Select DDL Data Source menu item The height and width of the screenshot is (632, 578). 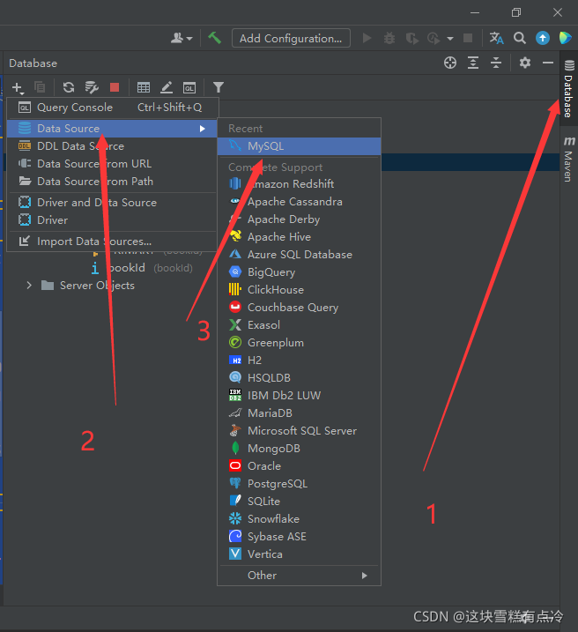113,146
